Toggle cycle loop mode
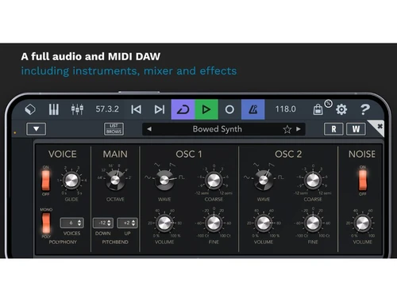 183,109
